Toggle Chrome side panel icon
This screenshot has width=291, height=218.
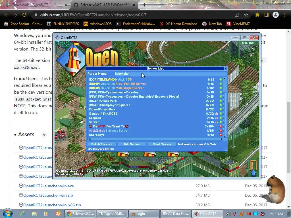pyautogui.click(x=267, y=15)
